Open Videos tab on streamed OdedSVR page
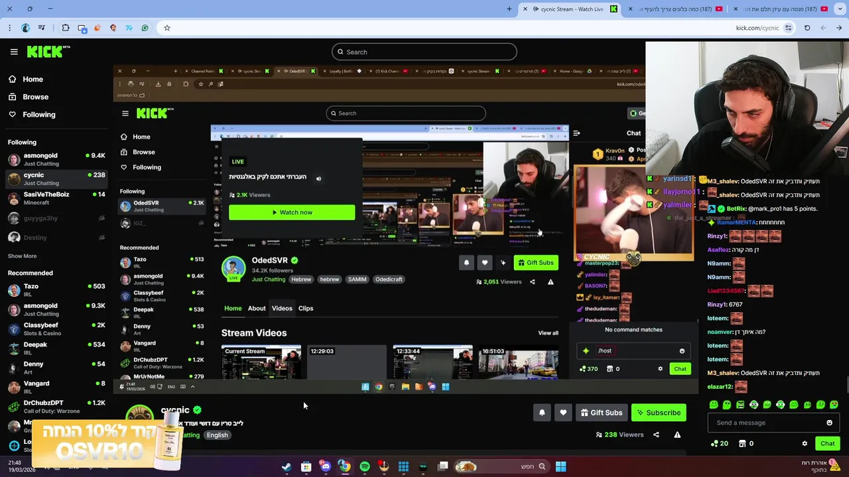Viewport: 849px width, 477px height. coord(282,308)
